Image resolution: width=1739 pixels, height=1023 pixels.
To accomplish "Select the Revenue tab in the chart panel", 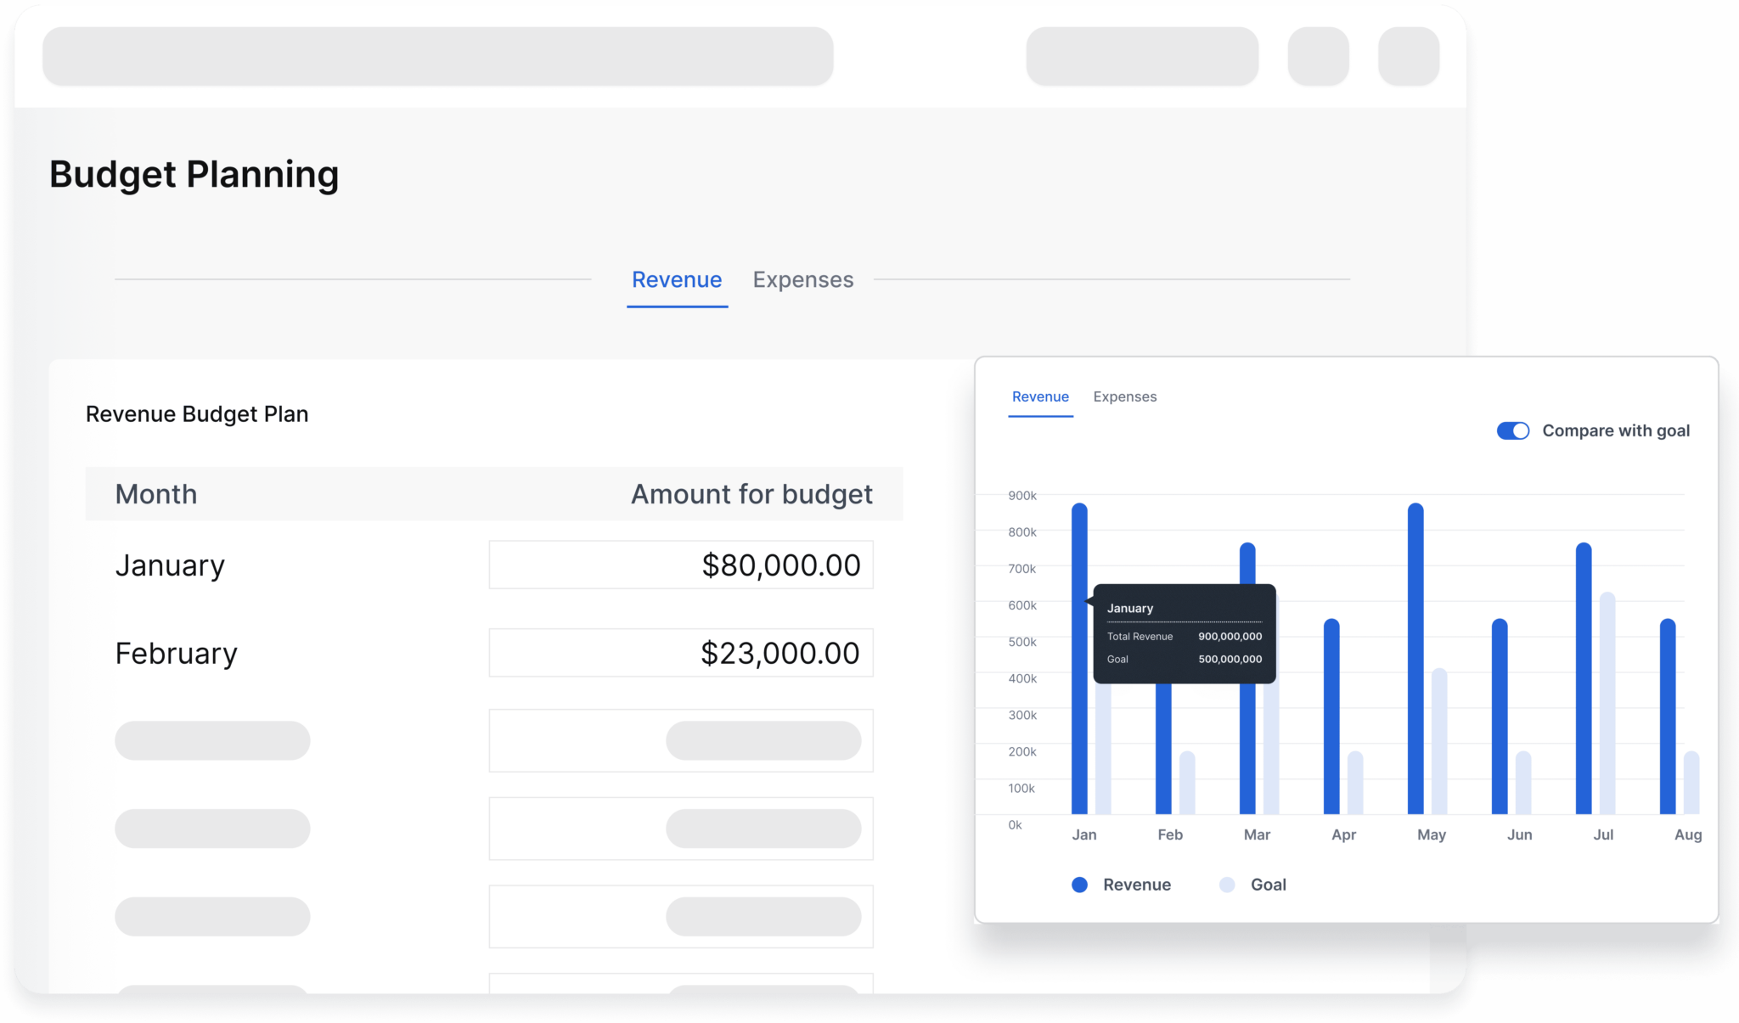I will pyautogui.click(x=1039, y=396).
